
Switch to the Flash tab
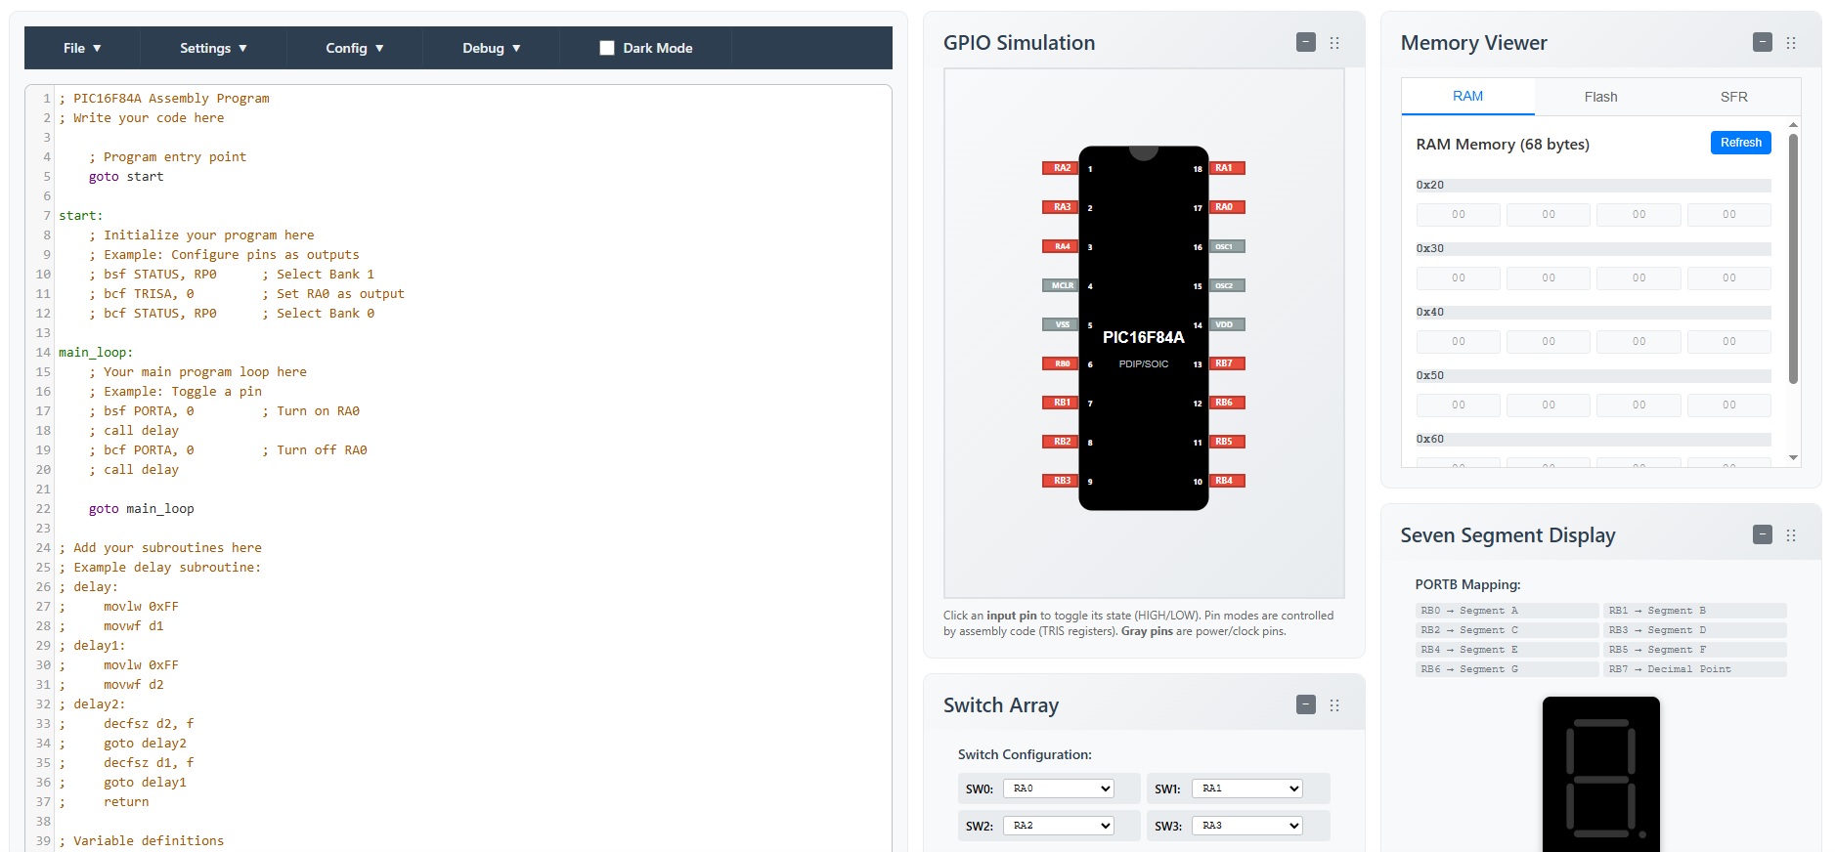click(1600, 97)
